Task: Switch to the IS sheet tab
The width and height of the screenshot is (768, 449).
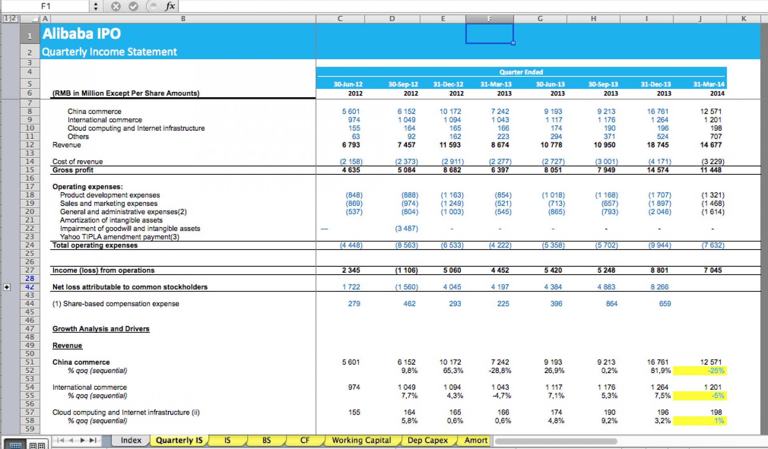Action: (x=227, y=440)
